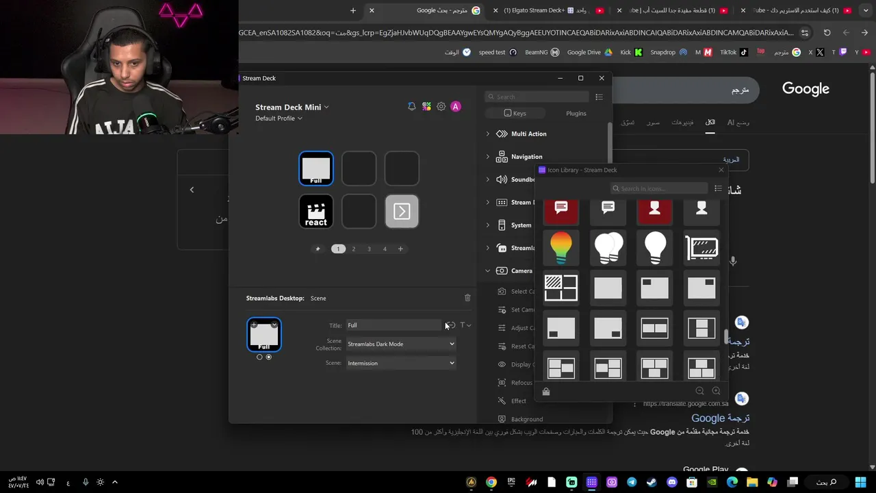Open the Stream Deck Mini device dropdown
The image size is (876, 493).
click(x=292, y=107)
